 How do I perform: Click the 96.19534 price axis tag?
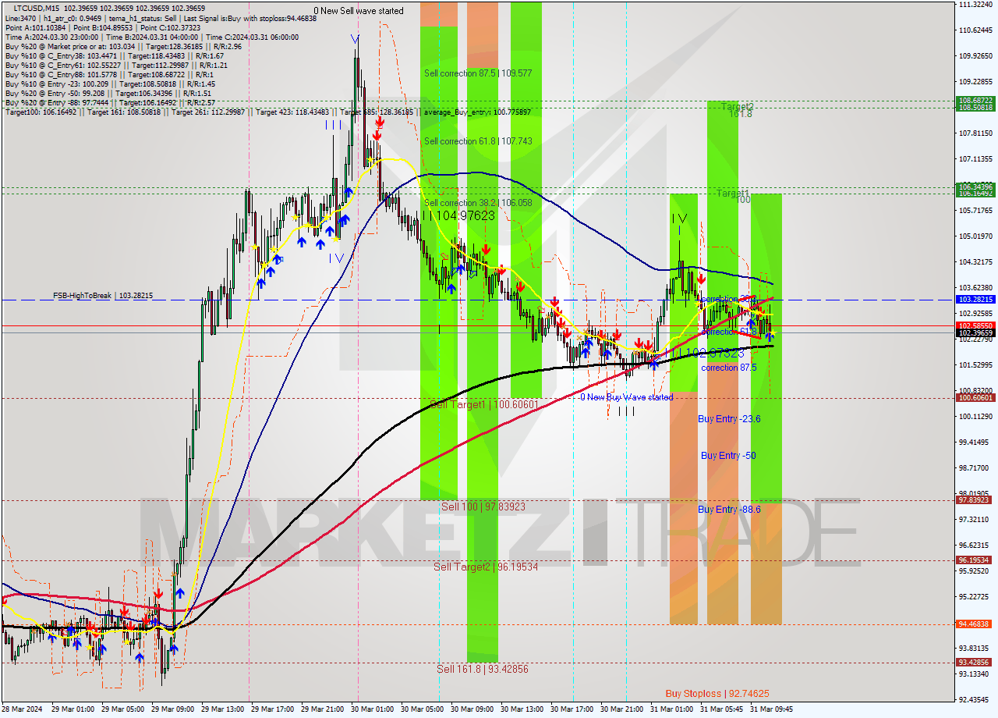pos(975,560)
